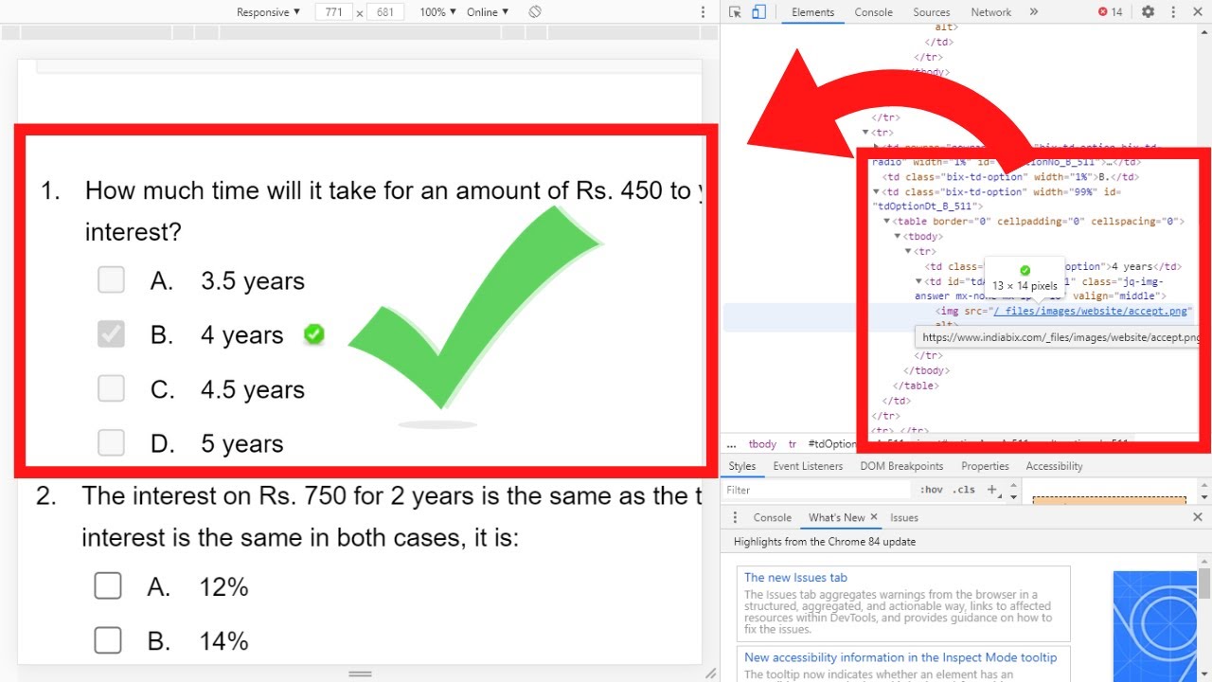Switch to the Elements tab
Viewport: 1212px width, 682px height.
[x=812, y=12]
